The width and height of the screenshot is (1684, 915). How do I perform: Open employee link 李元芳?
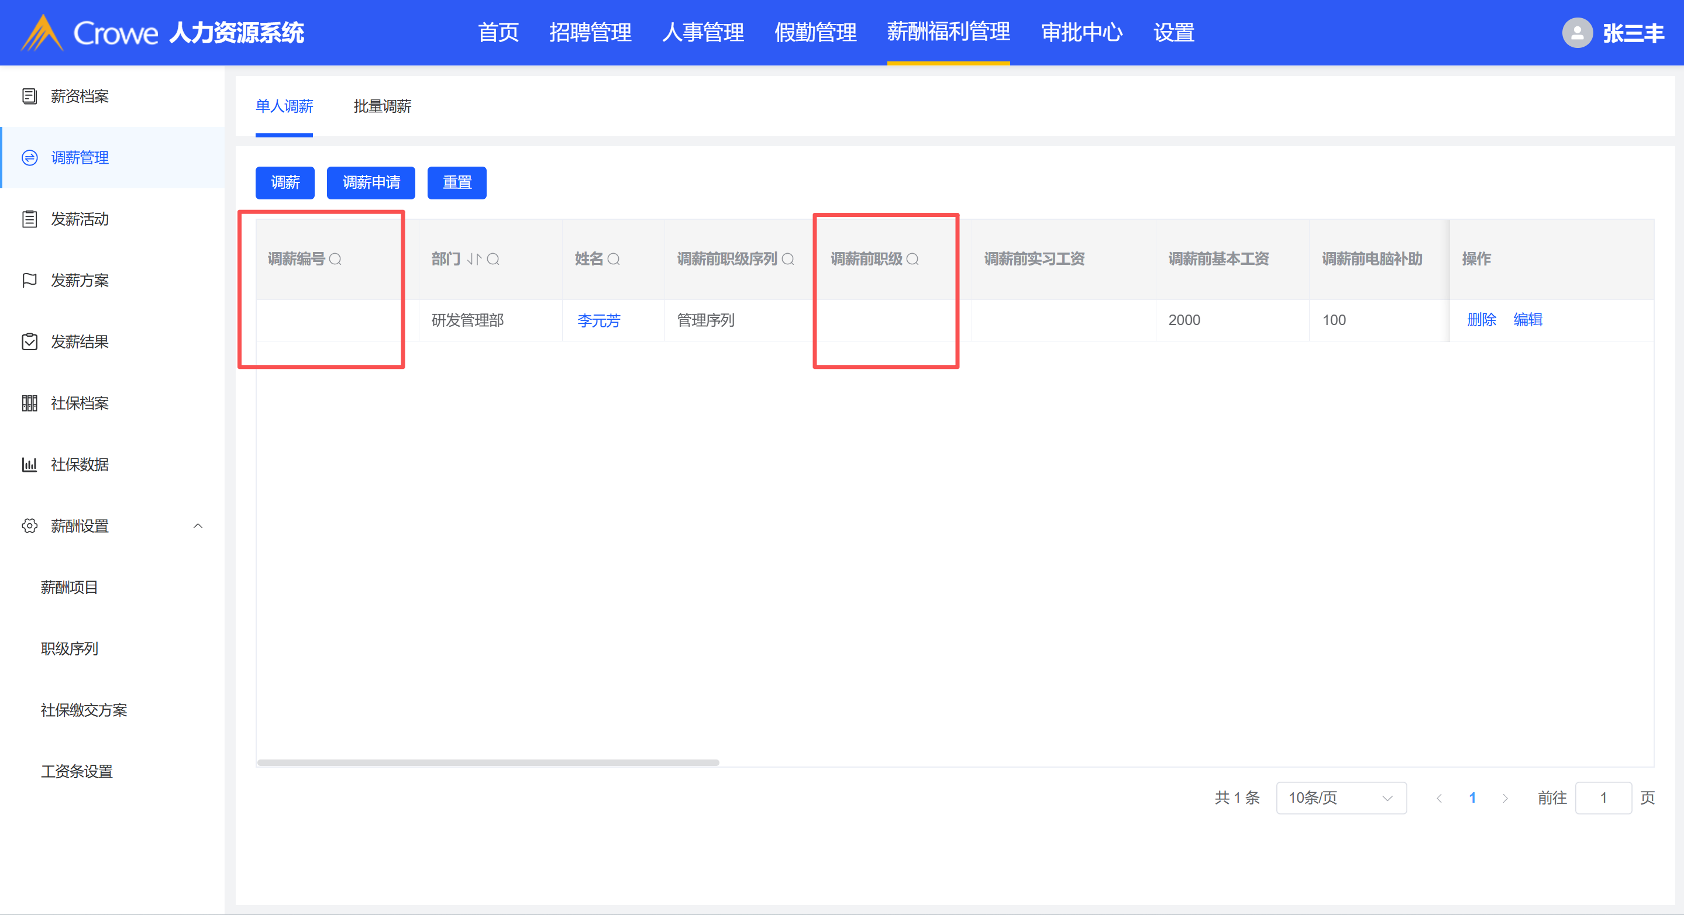(598, 320)
